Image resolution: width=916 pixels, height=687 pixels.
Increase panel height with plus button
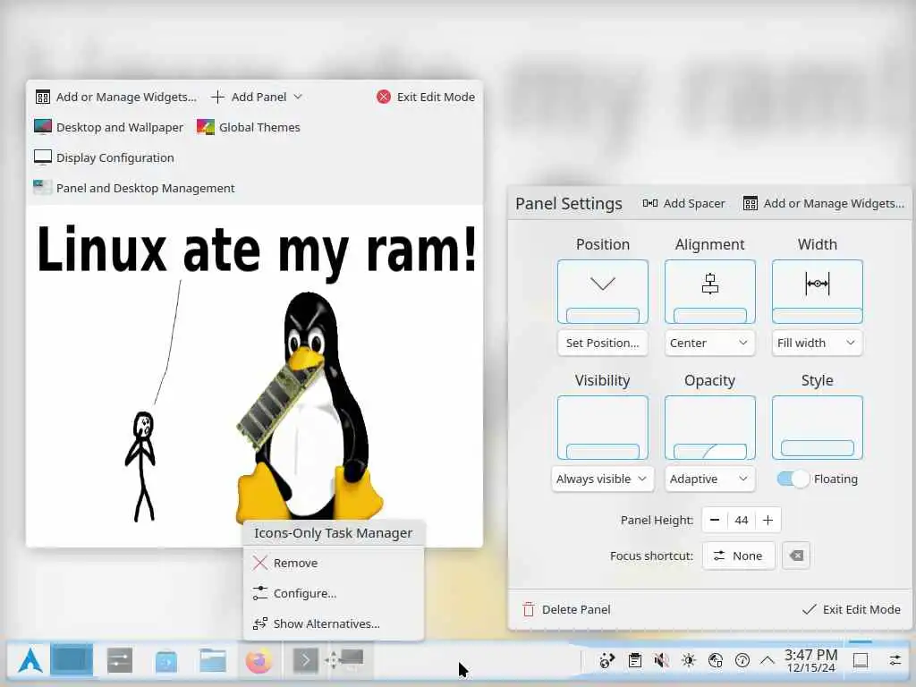click(768, 520)
